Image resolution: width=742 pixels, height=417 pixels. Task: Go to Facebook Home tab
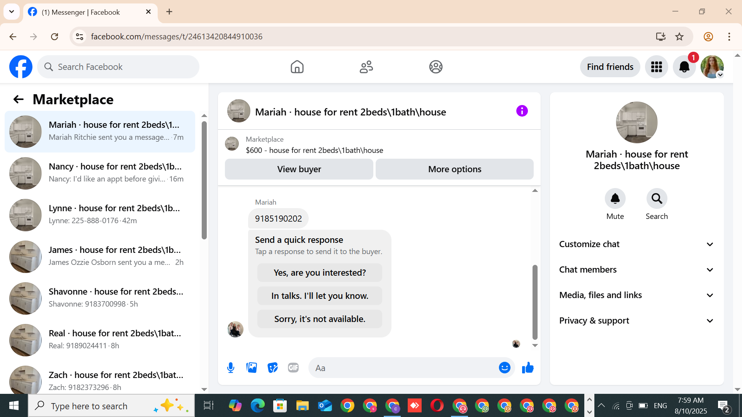point(297,67)
